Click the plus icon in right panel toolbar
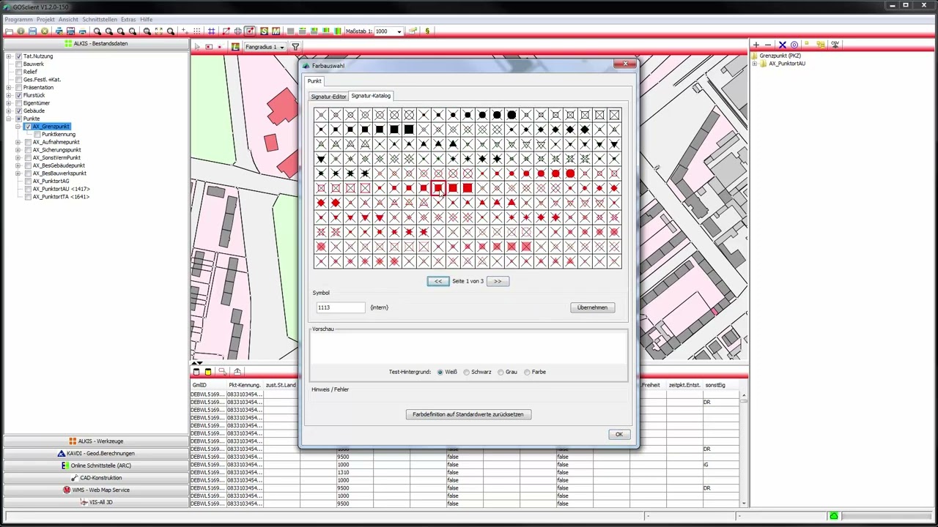938x527 pixels. (756, 45)
